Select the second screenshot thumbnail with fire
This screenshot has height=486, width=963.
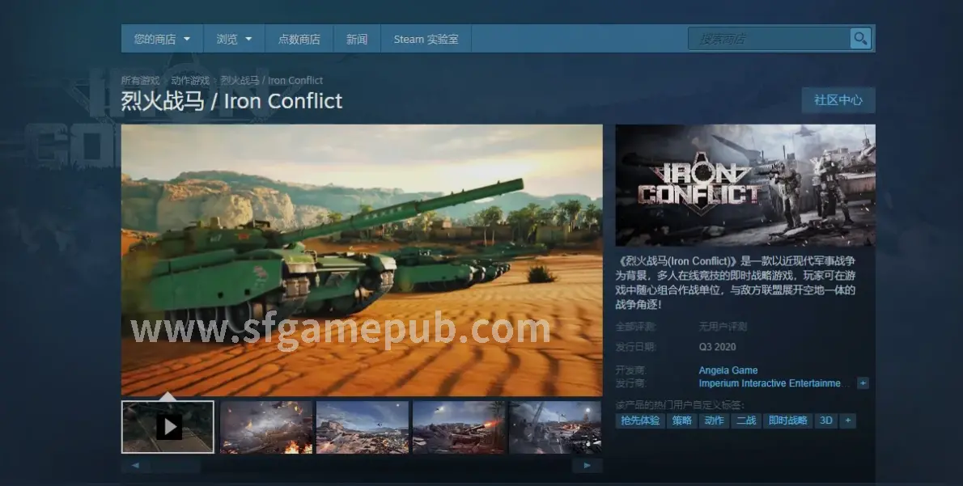[x=266, y=426]
